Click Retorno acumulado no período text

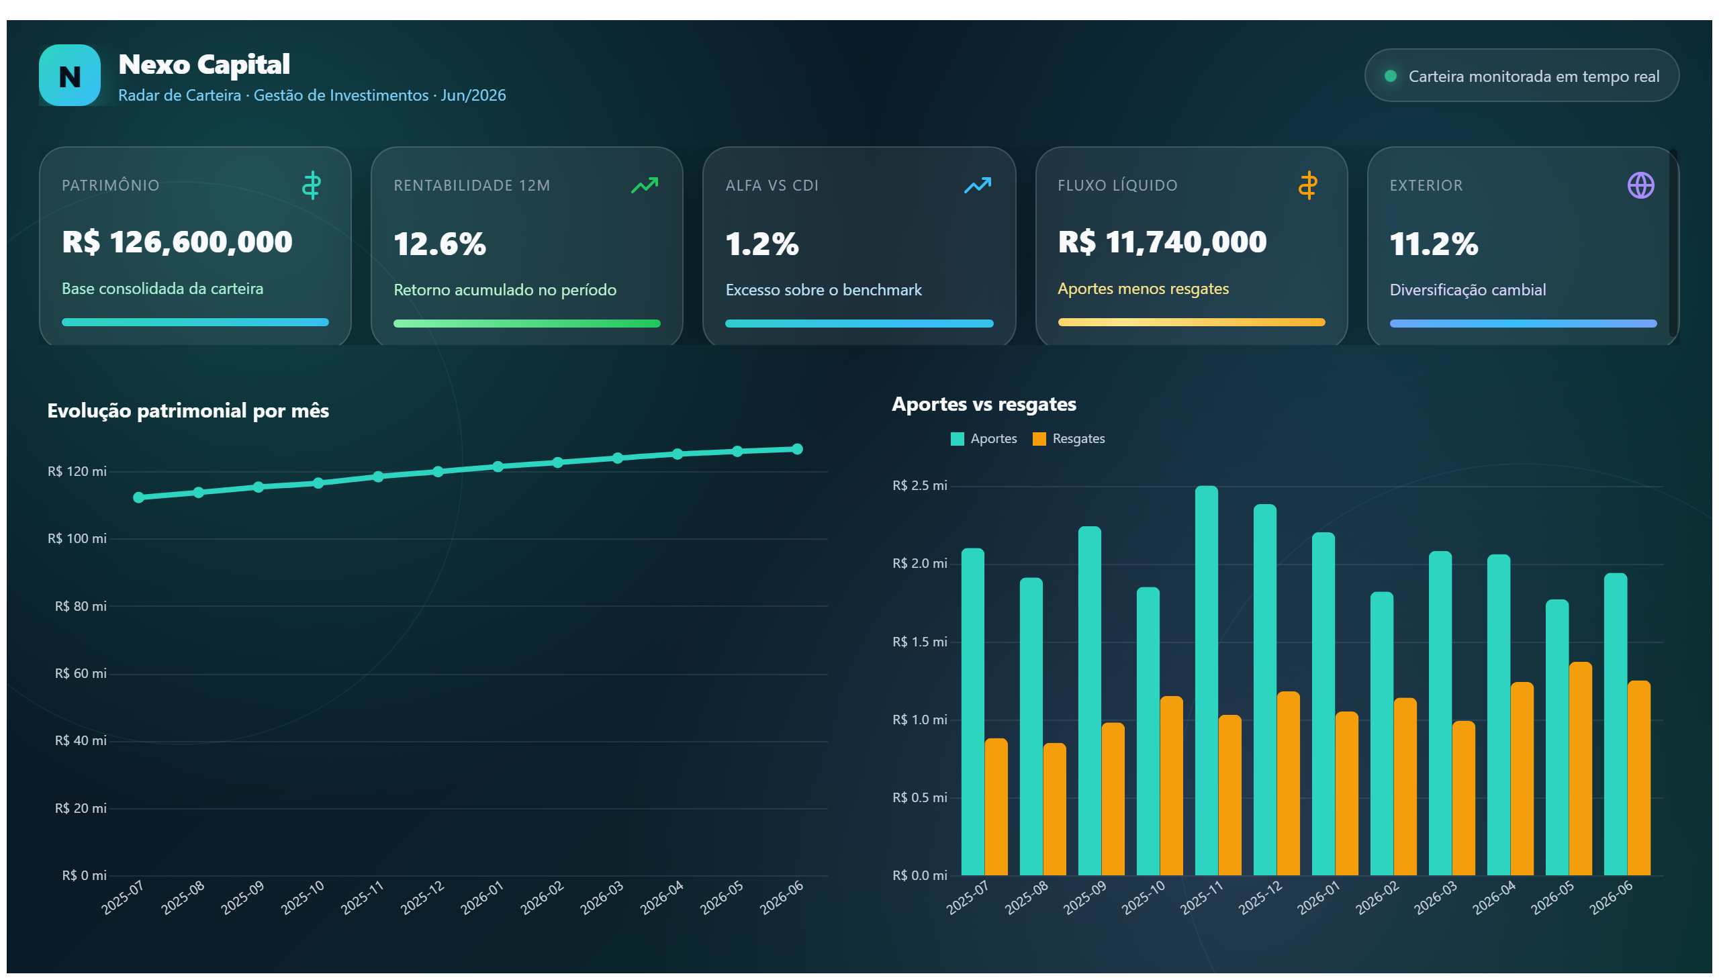[505, 290]
